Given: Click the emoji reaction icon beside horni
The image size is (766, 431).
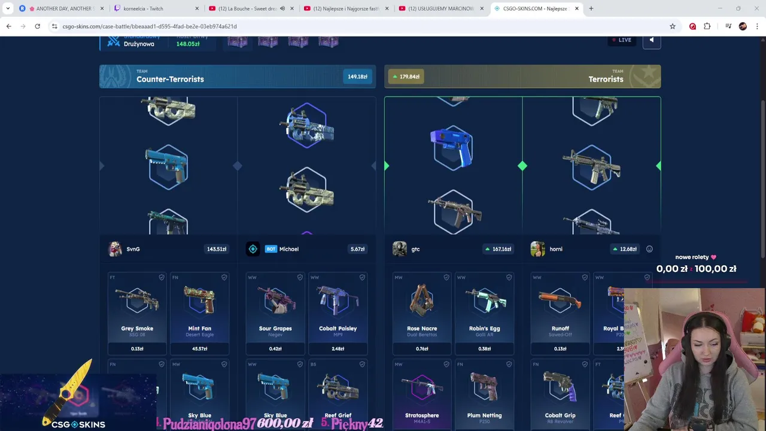Looking at the screenshot, I should coord(649,249).
